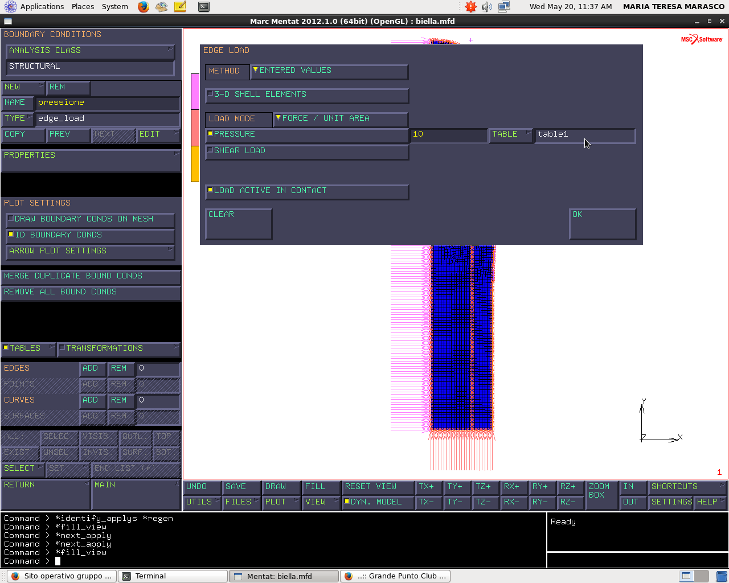
Task: Click the NAME field showing pressione
Action: 107,103
